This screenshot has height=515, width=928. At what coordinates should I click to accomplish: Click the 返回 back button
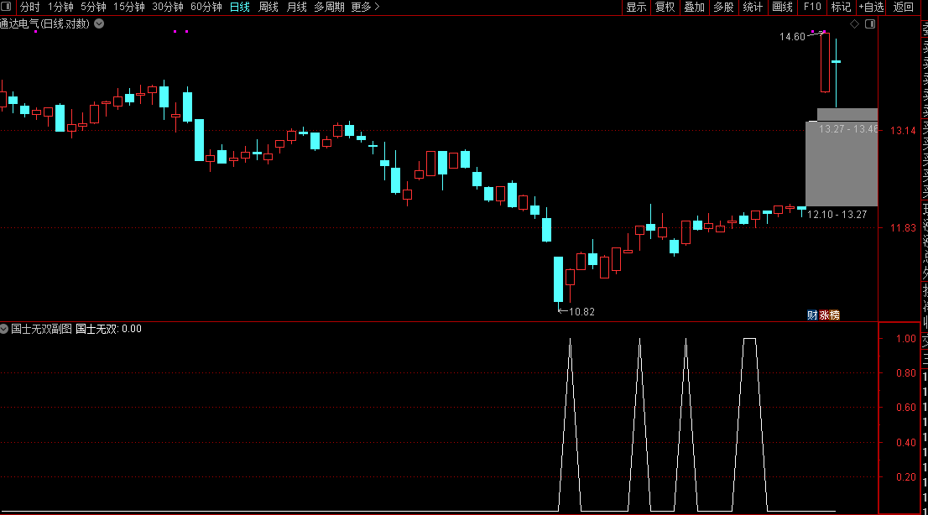[x=903, y=7]
